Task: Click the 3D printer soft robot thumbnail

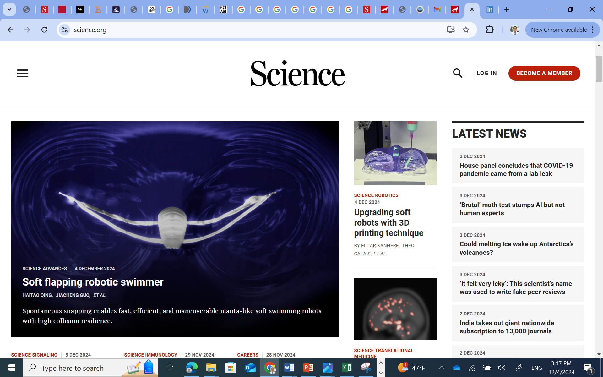Action: tap(395, 153)
